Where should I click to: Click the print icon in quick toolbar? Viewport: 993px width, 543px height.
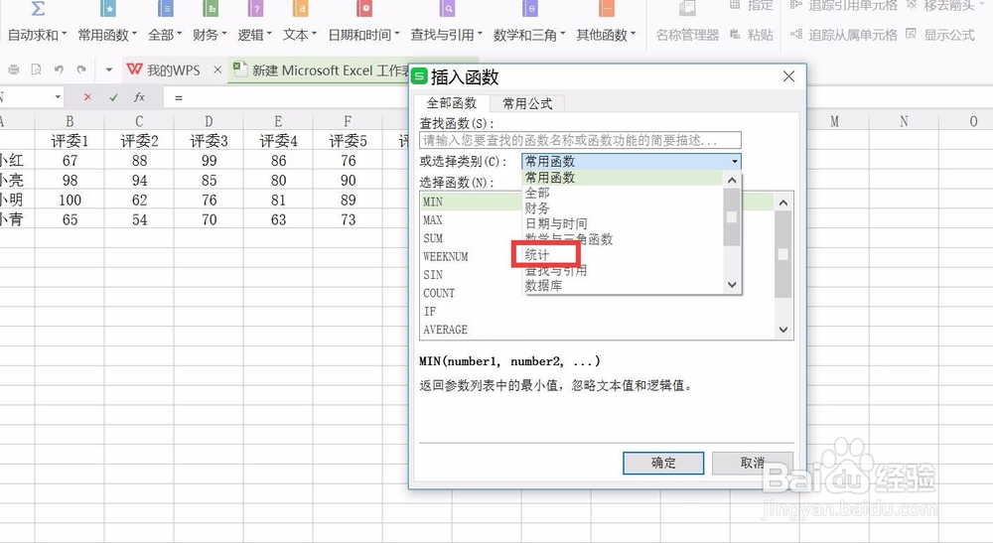13,69
